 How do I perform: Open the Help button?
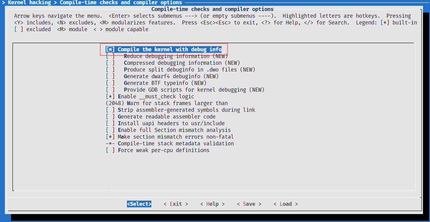tap(212, 204)
